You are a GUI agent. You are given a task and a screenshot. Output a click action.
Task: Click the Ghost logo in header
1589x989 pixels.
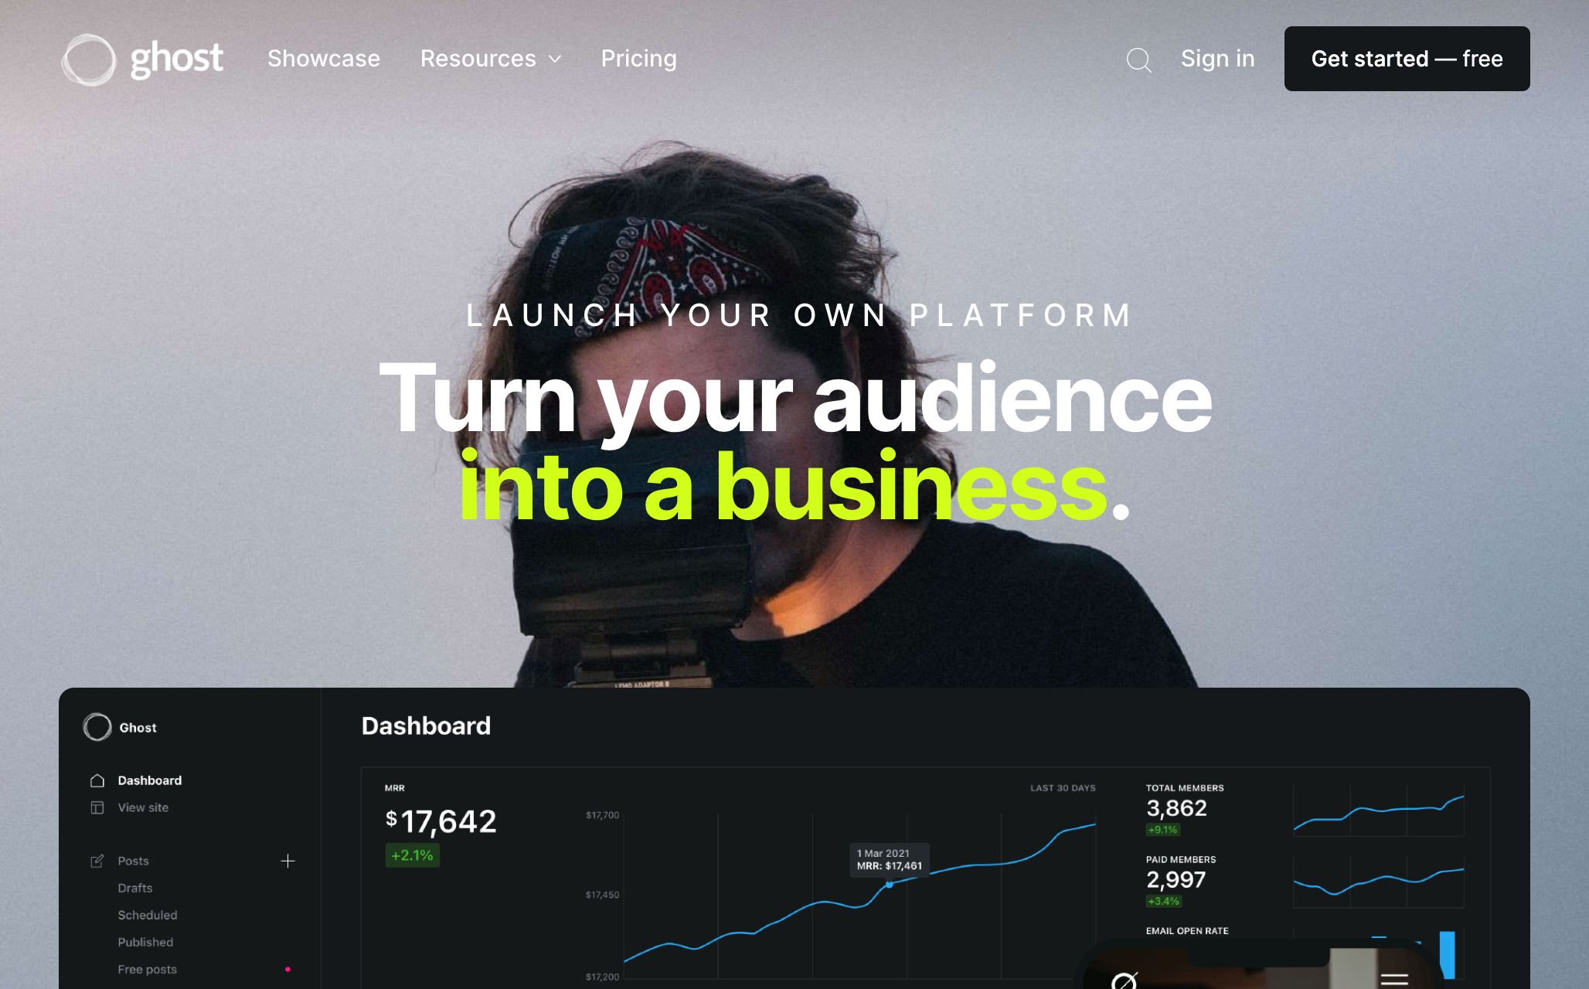coord(143,59)
